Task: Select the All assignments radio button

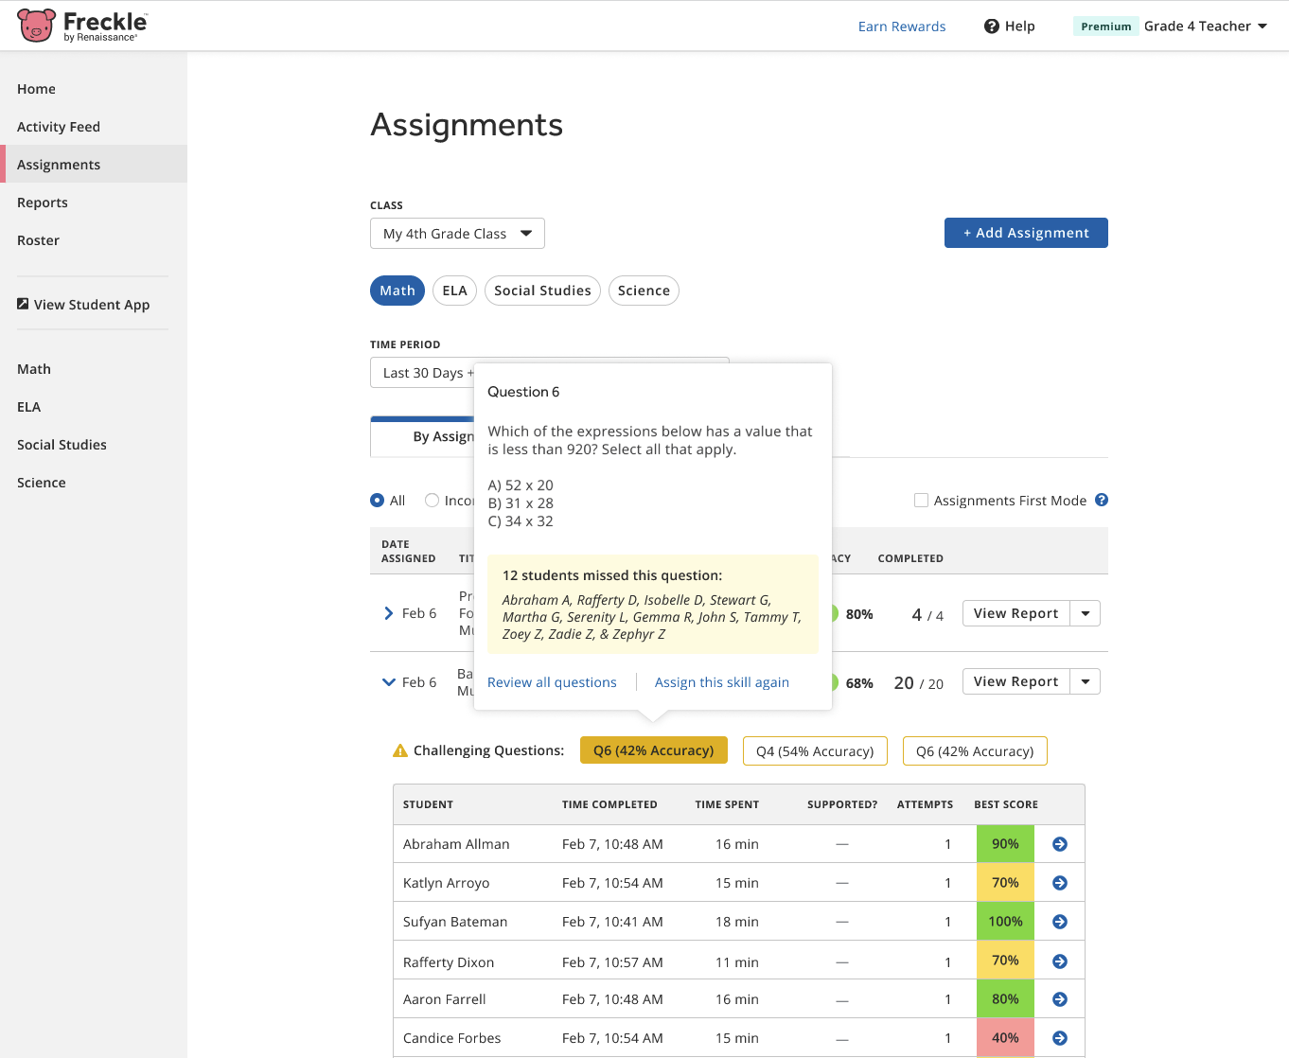Action: [x=375, y=500]
